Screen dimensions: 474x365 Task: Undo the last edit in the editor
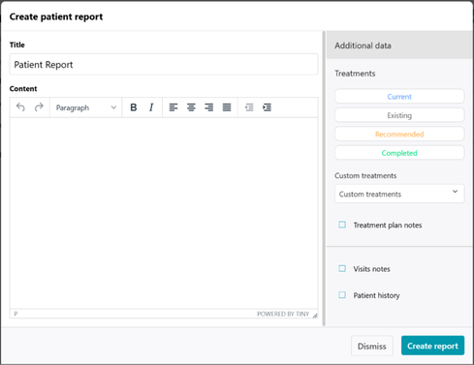coord(20,107)
